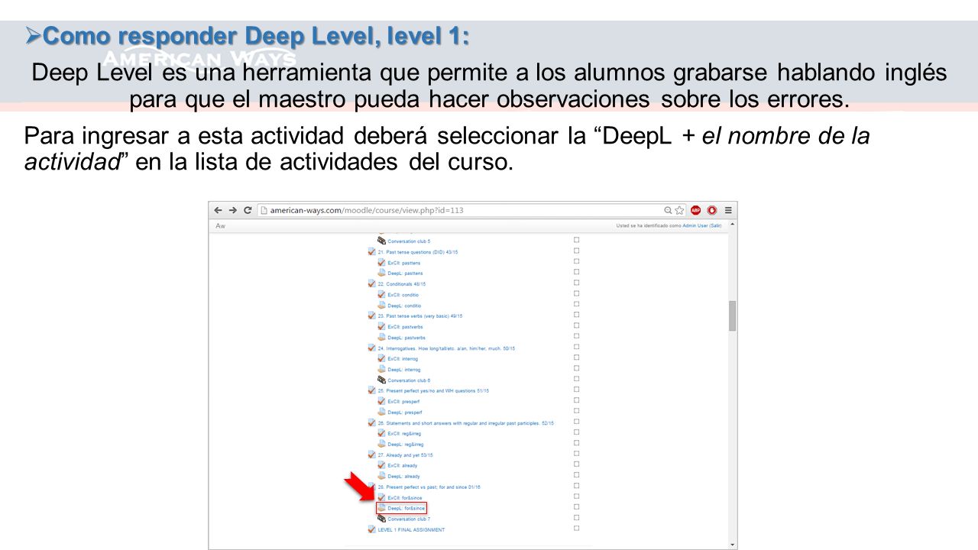Click the icon beside DeepL: conditio
The image size is (978, 550).
coord(381,305)
